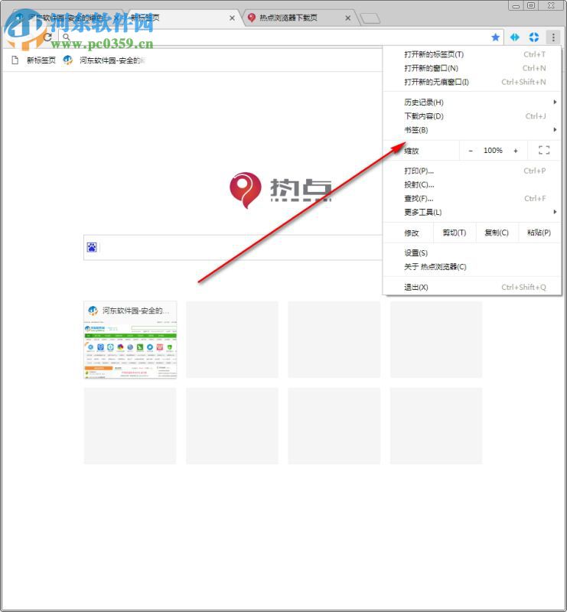Click the magnifier icon in address bar
The image size is (567, 612).
click(67, 37)
